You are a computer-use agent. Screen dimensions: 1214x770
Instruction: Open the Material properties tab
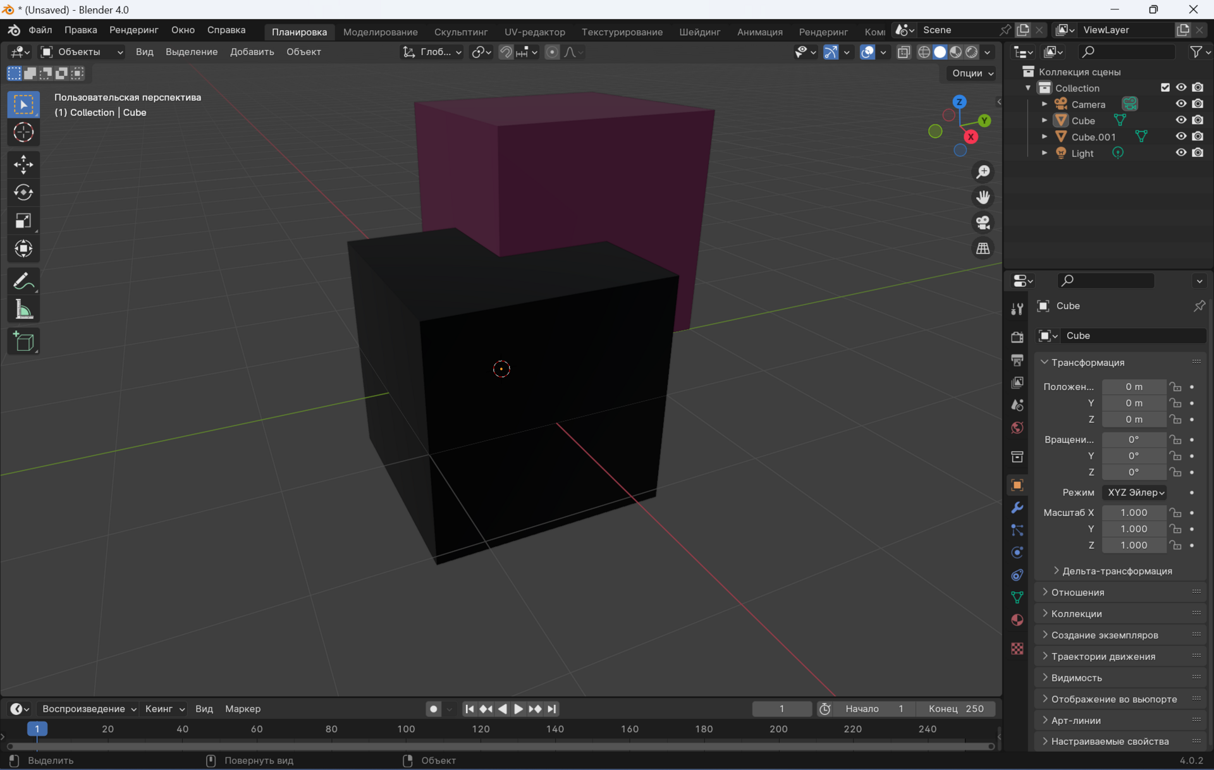[1017, 620]
